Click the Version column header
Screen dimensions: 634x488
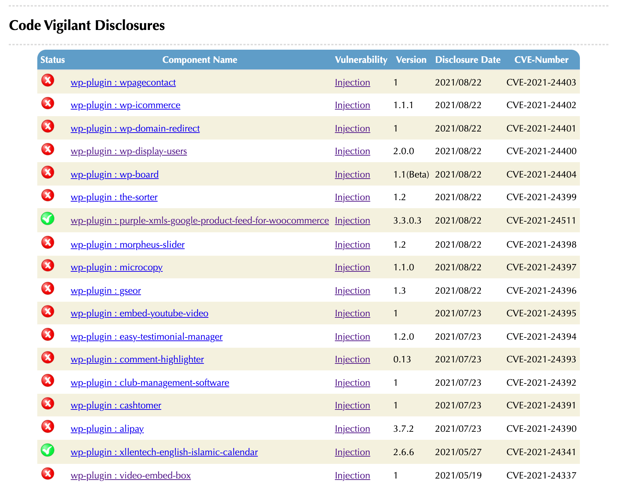[x=411, y=60]
